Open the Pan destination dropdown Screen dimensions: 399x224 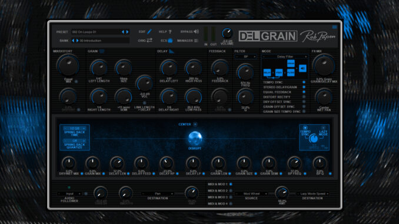pyautogui.click(x=158, y=194)
